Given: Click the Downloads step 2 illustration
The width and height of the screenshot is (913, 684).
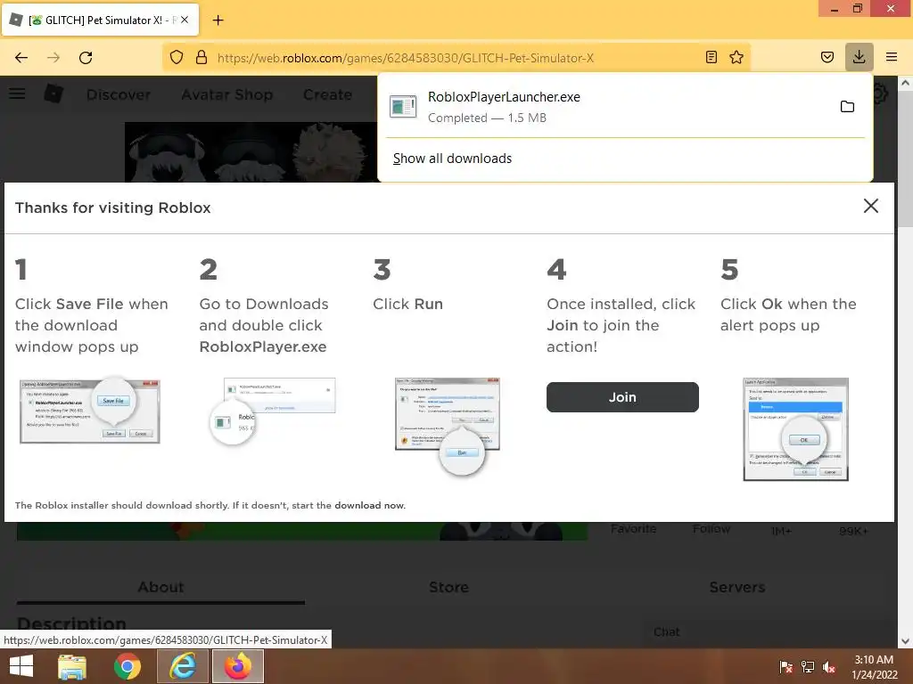Looking at the screenshot, I should pos(273,411).
